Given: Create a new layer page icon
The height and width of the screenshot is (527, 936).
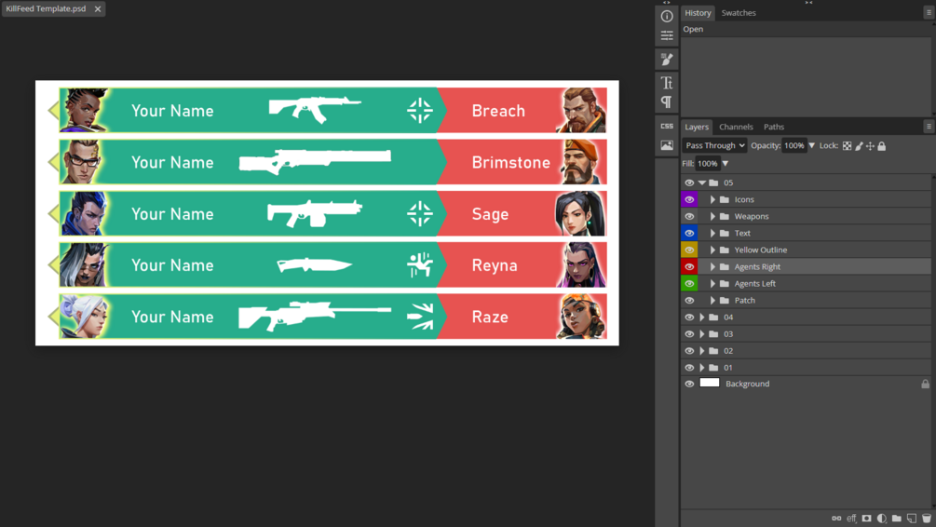Looking at the screenshot, I should click(x=912, y=518).
